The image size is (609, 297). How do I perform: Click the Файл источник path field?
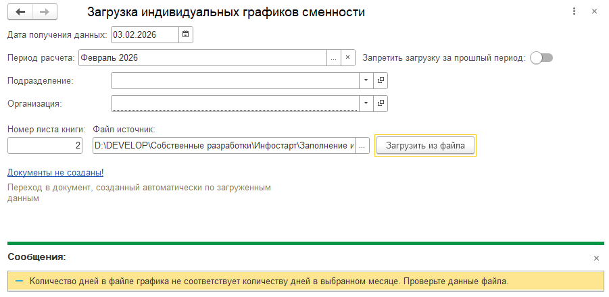click(x=224, y=146)
